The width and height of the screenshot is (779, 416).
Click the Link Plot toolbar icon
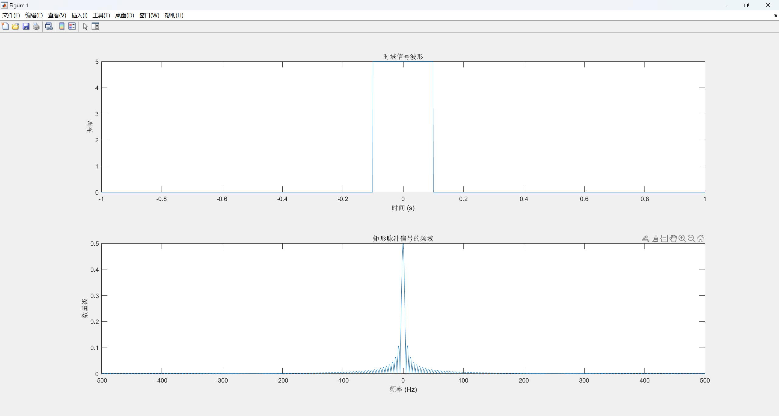tap(49, 26)
